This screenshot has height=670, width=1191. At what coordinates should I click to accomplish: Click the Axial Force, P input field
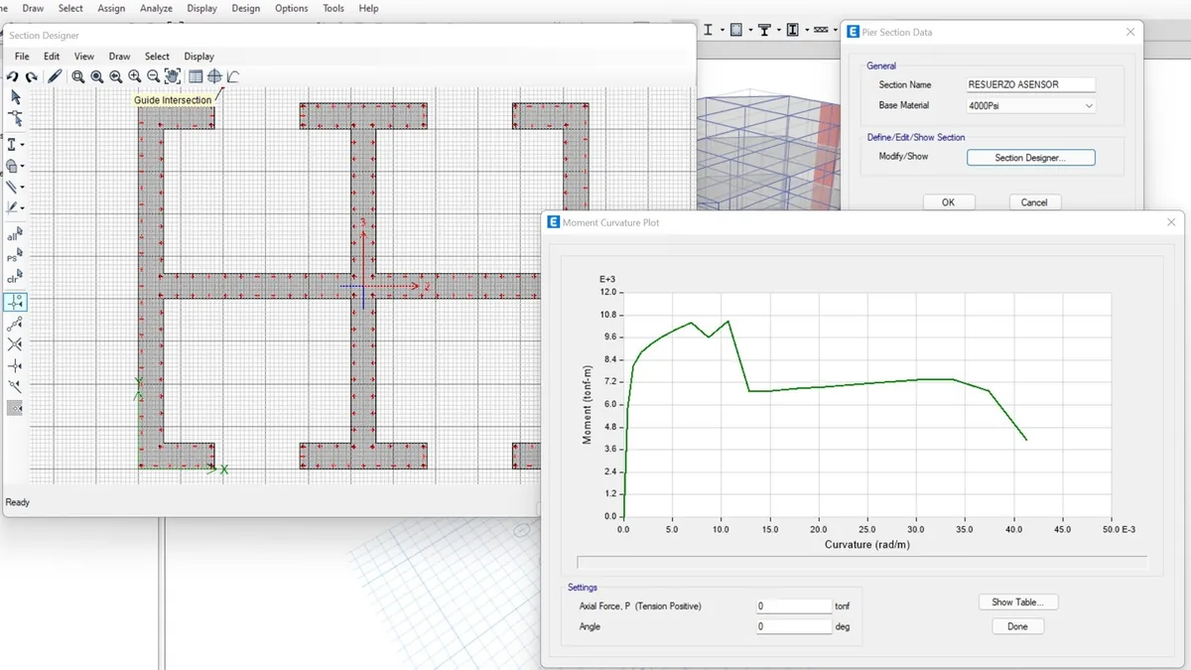point(793,605)
